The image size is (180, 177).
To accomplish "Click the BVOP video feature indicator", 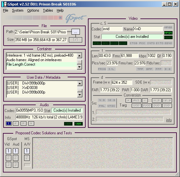I will (114, 43).
